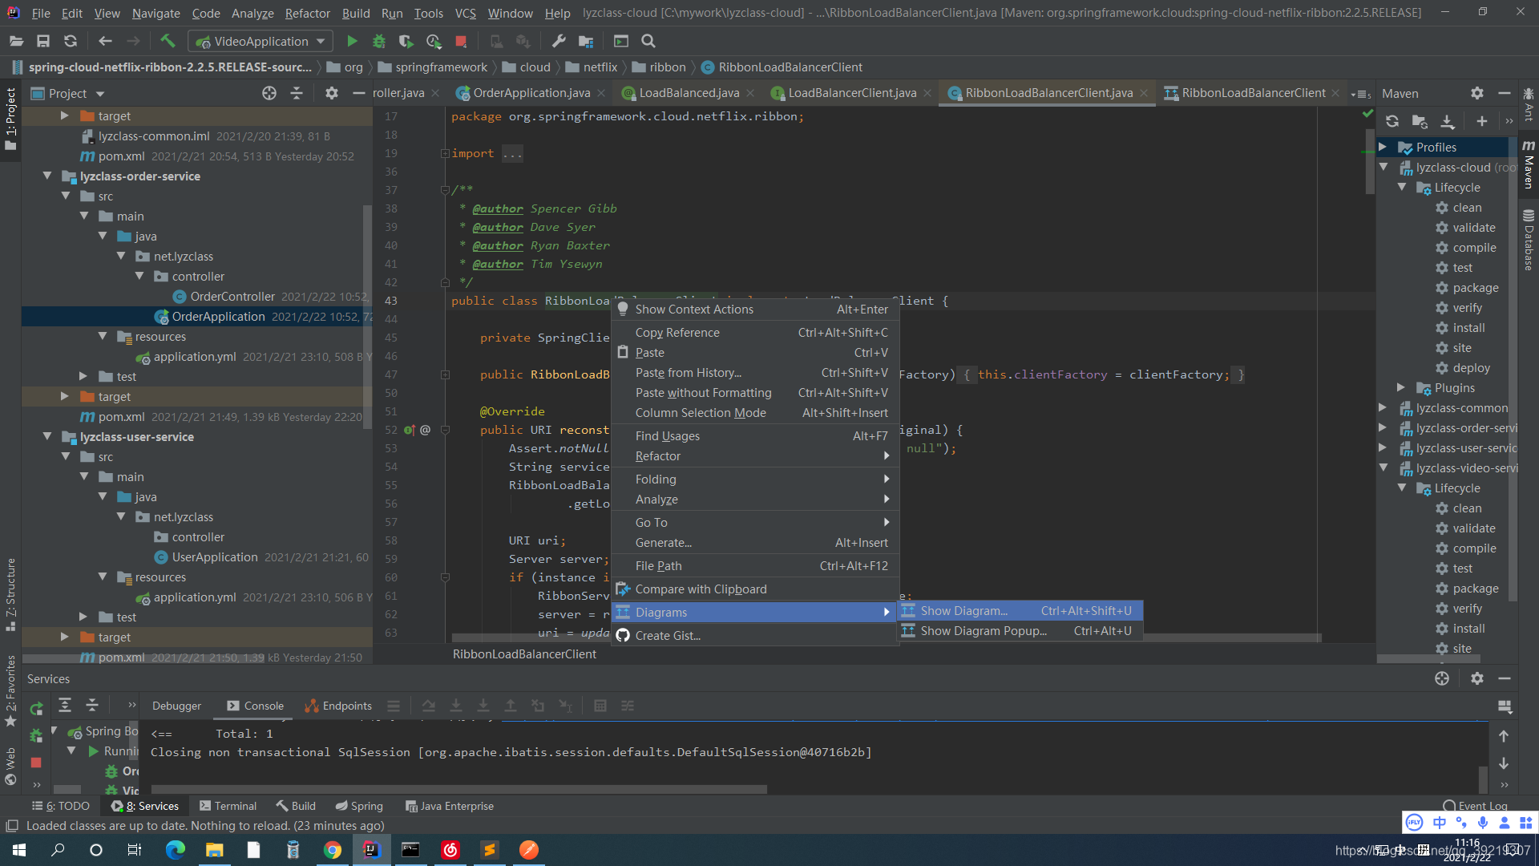
Task: Open the Refactor menu in menu bar
Action: pyautogui.click(x=307, y=13)
